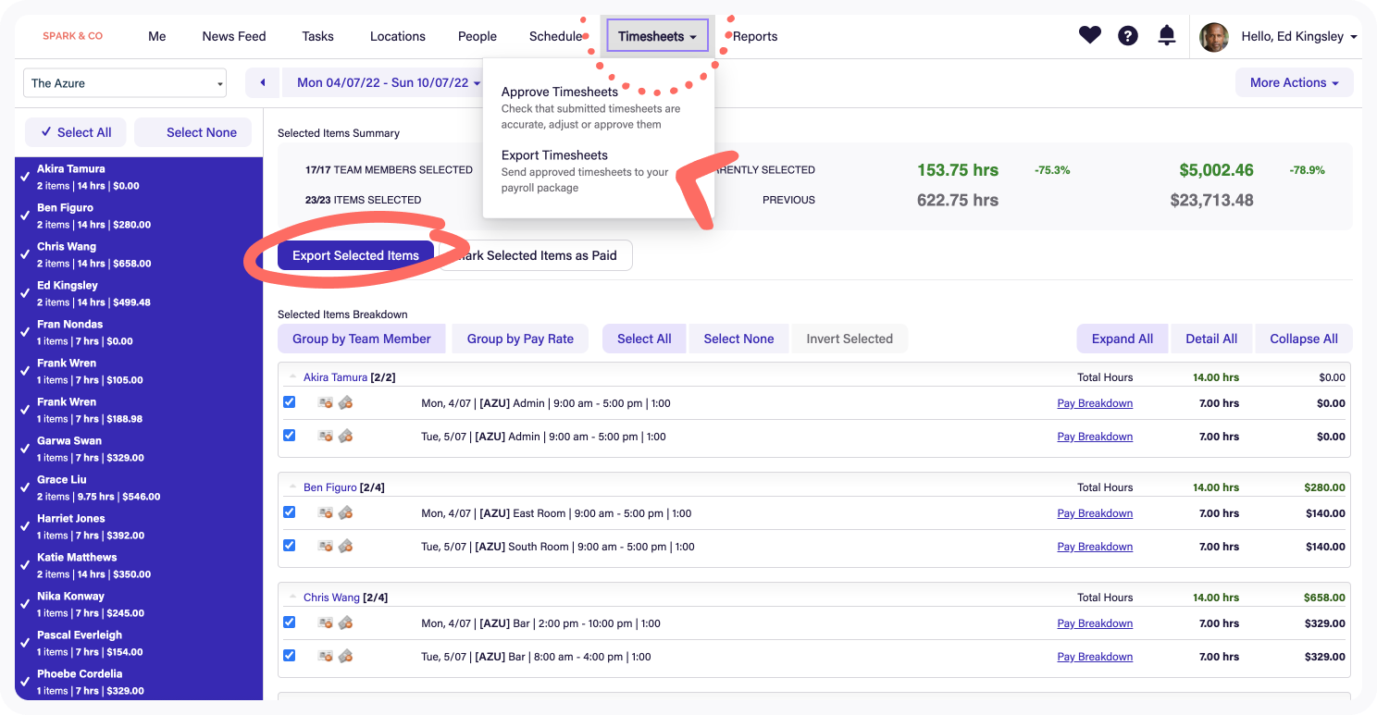The width and height of the screenshot is (1377, 715).
Task: Open help via question mark icon
Action: [1127, 36]
